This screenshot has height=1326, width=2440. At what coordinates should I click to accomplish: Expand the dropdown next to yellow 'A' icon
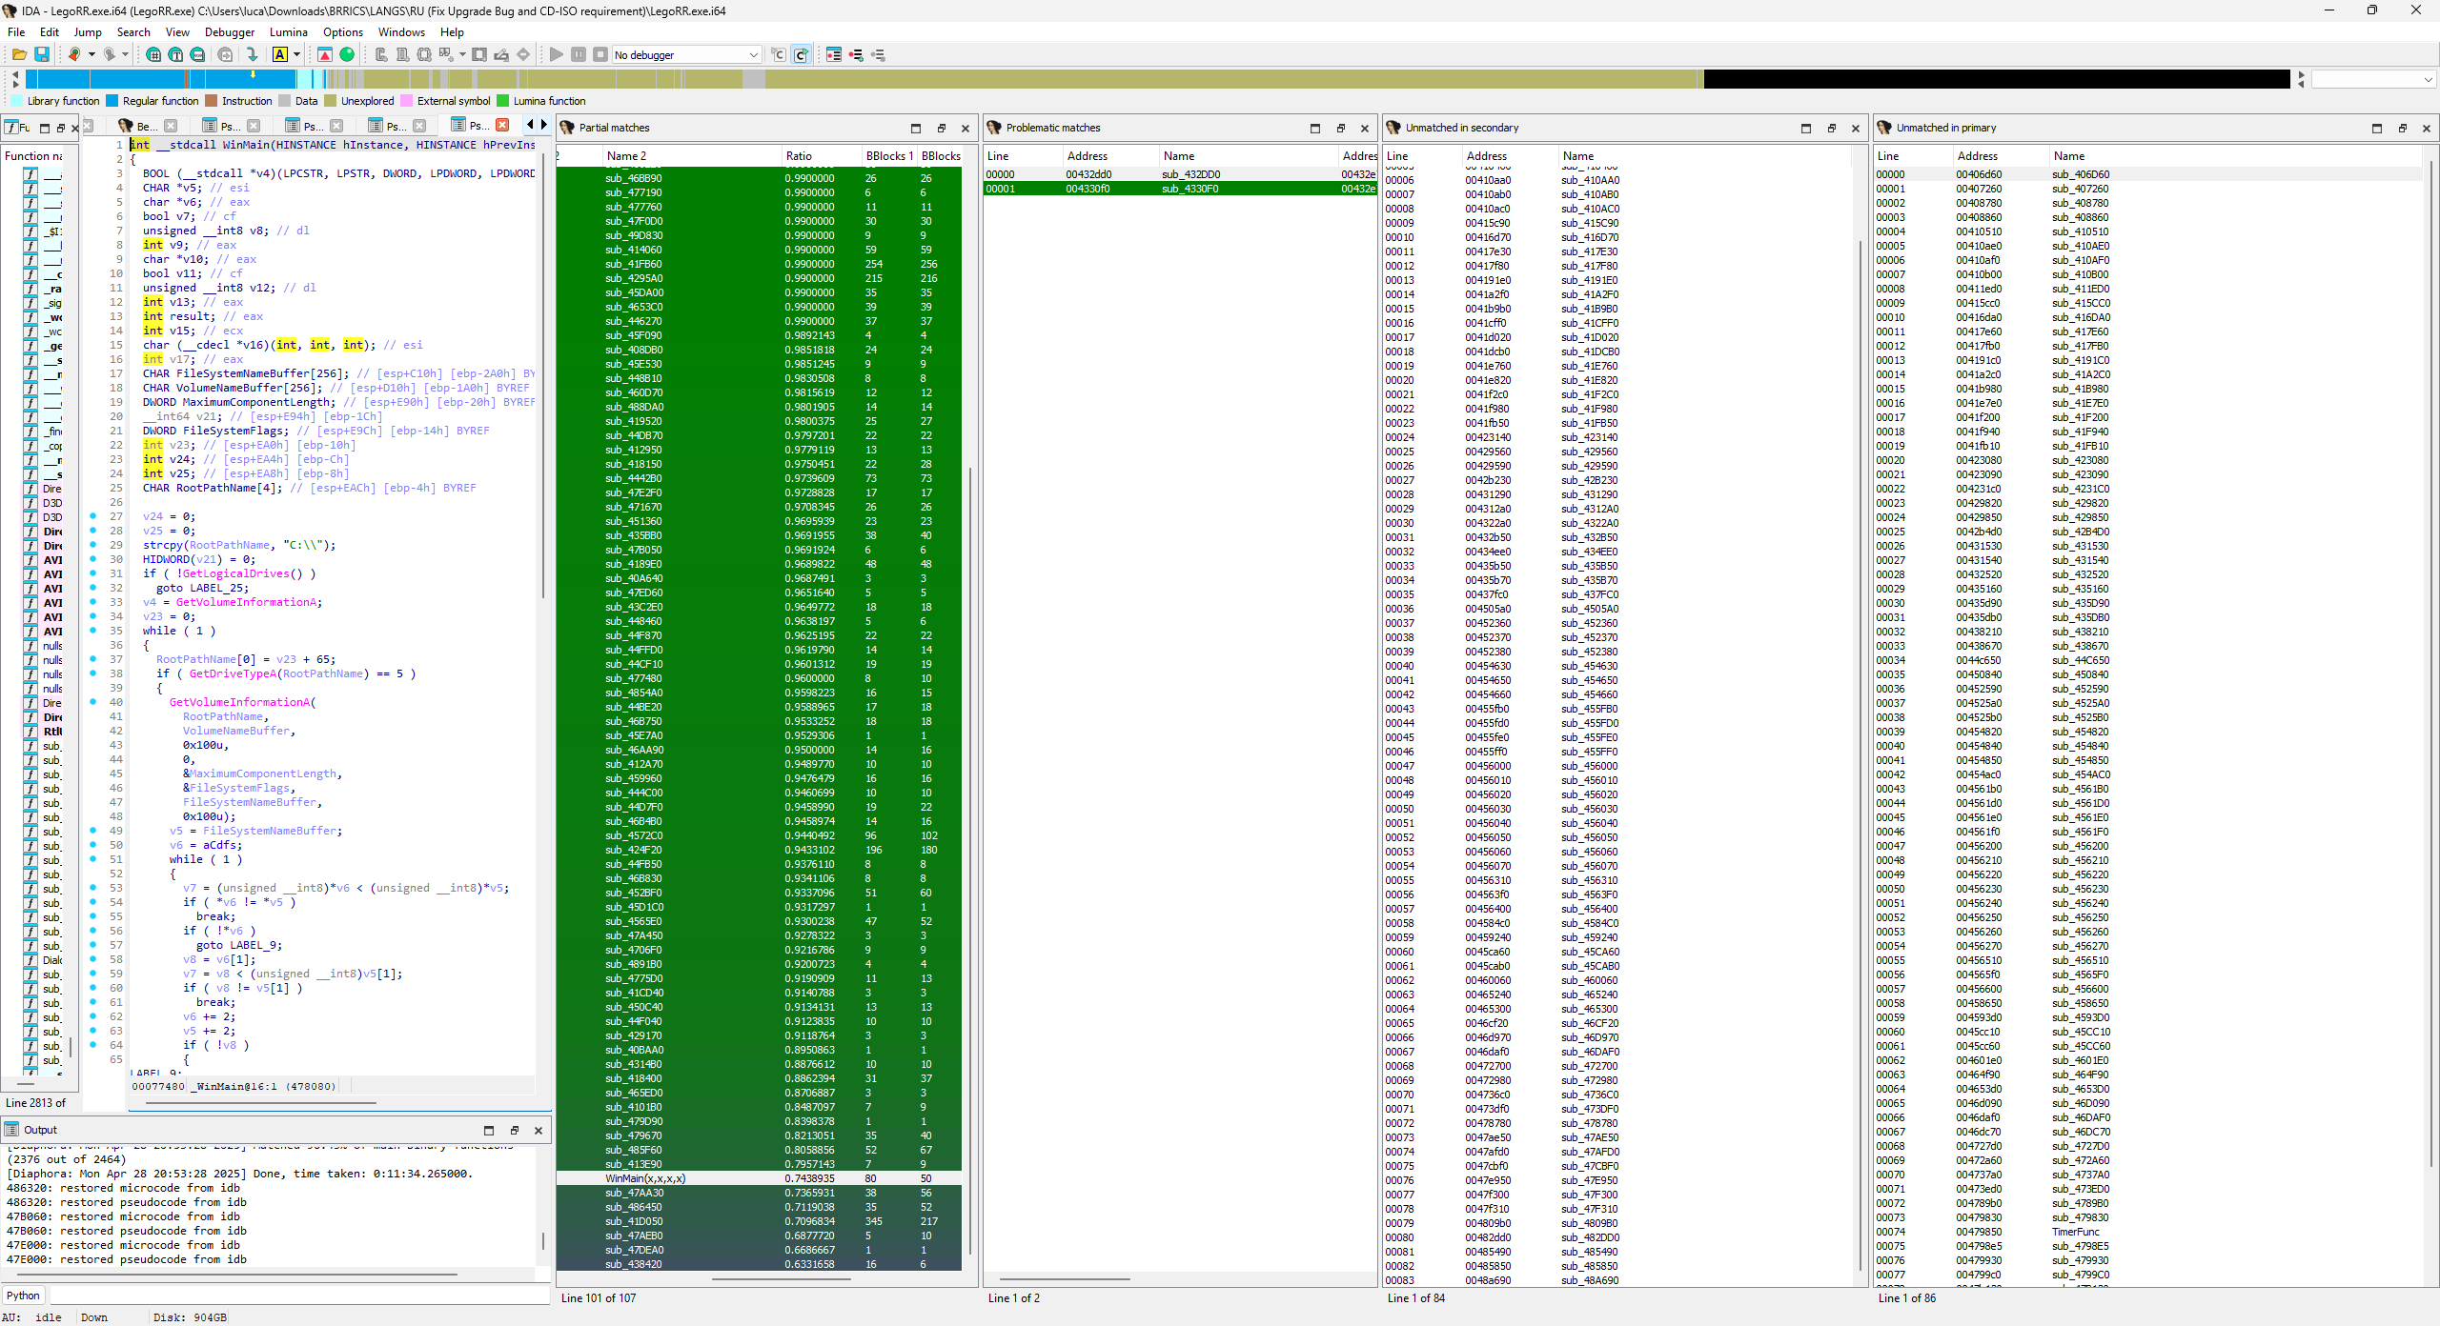pyautogui.click(x=296, y=55)
